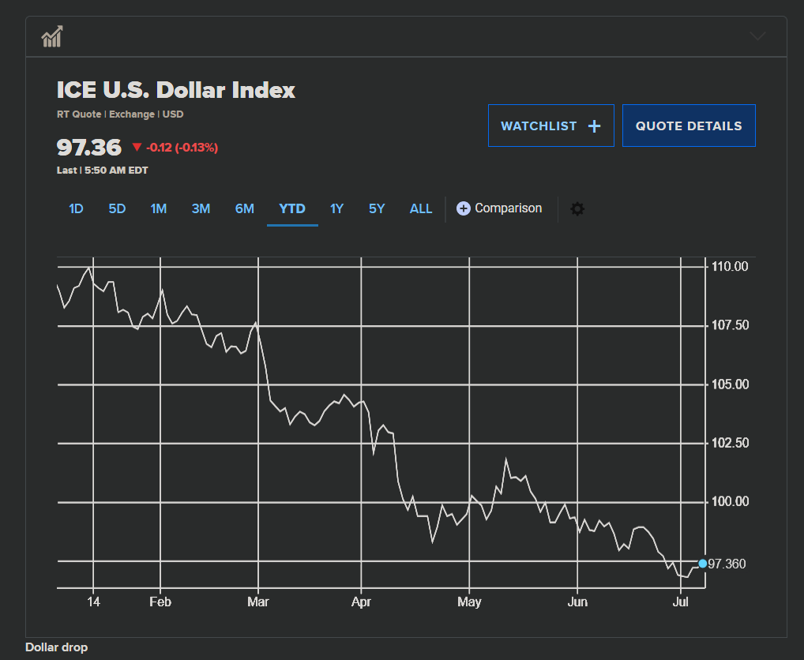The width and height of the screenshot is (804, 660).
Task: Show the 1M chart range
Action: coord(159,208)
